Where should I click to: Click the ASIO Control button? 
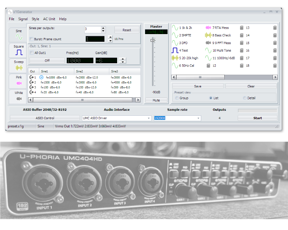[45, 118]
